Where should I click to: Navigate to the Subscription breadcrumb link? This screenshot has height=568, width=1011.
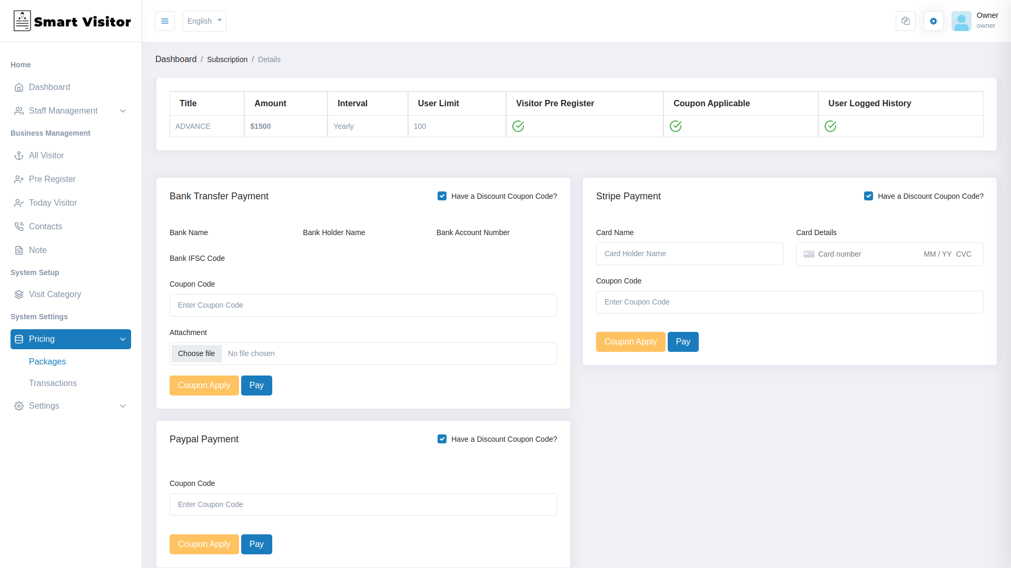[x=227, y=59]
